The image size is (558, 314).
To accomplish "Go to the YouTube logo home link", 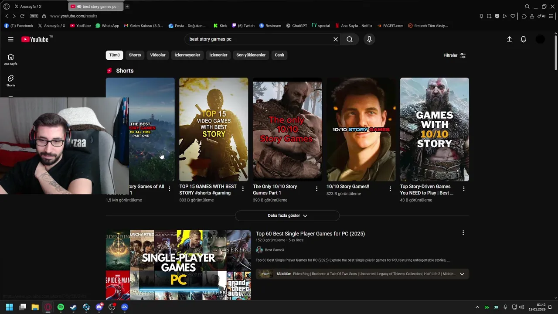I will (34, 39).
